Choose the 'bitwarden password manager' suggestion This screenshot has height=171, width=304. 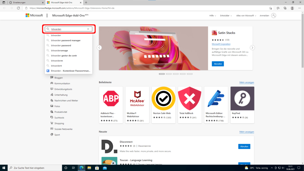coord(66,40)
